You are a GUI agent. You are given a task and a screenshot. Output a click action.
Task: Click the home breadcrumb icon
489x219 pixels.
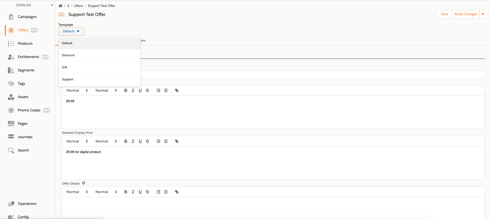click(60, 6)
